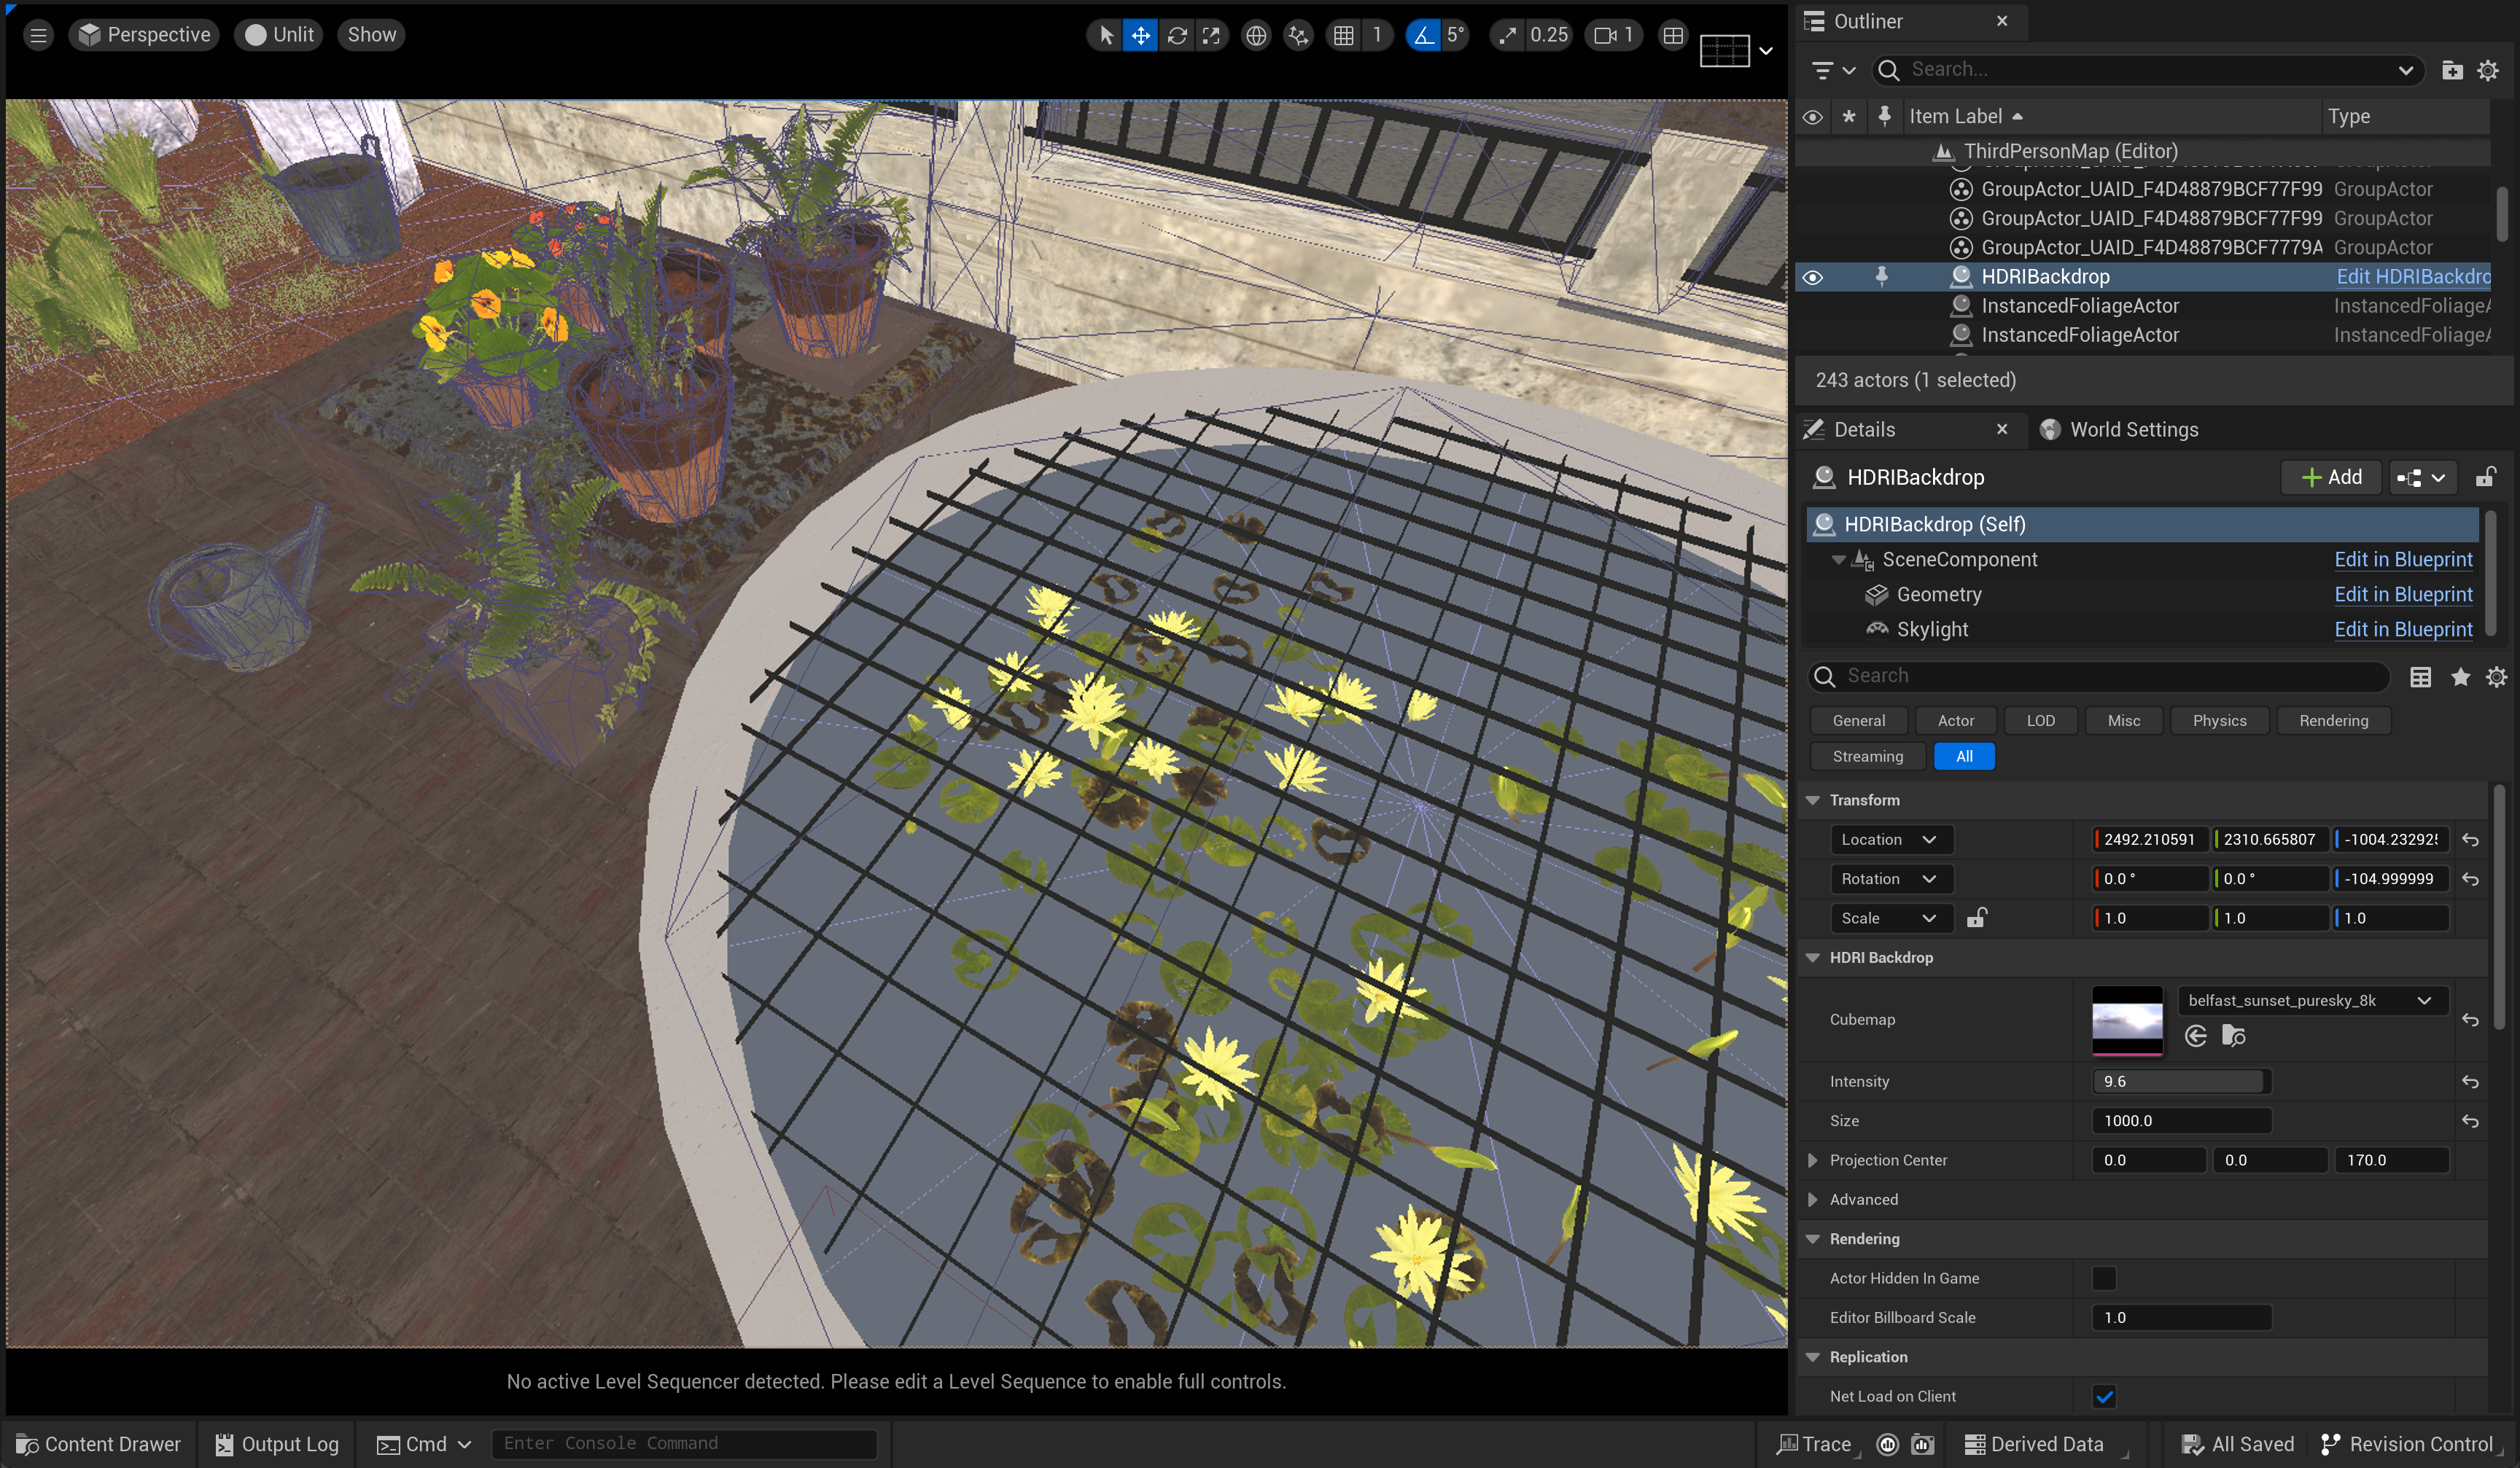The image size is (2520, 1468).
Task: Open rotation snap value 5° dropdown
Action: click(x=1455, y=35)
